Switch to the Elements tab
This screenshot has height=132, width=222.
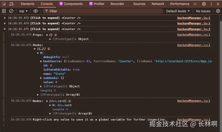pyautogui.click(x=27, y=4)
